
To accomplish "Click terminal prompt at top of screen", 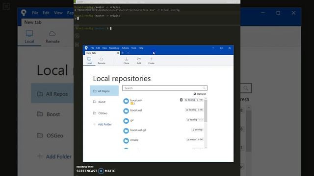I will [78, 19].
